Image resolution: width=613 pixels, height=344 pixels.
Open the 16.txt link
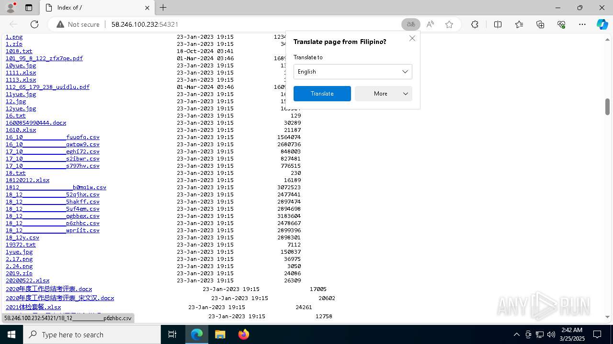point(16,116)
